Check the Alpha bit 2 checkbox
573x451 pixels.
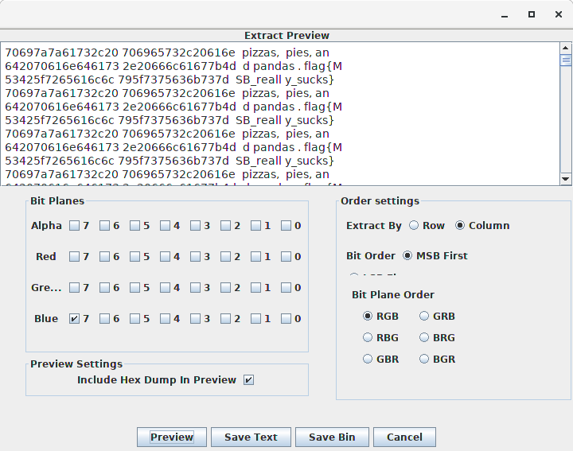click(226, 226)
